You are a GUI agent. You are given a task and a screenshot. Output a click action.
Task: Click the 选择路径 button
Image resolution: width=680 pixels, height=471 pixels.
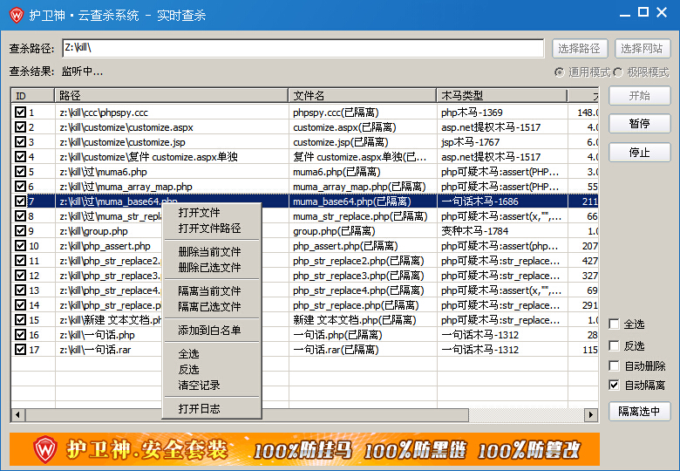click(x=580, y=48)
